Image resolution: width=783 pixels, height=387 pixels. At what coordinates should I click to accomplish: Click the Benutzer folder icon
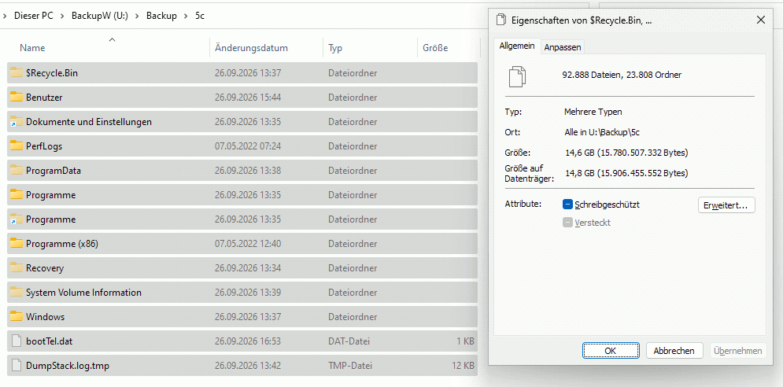click(17, 98)
